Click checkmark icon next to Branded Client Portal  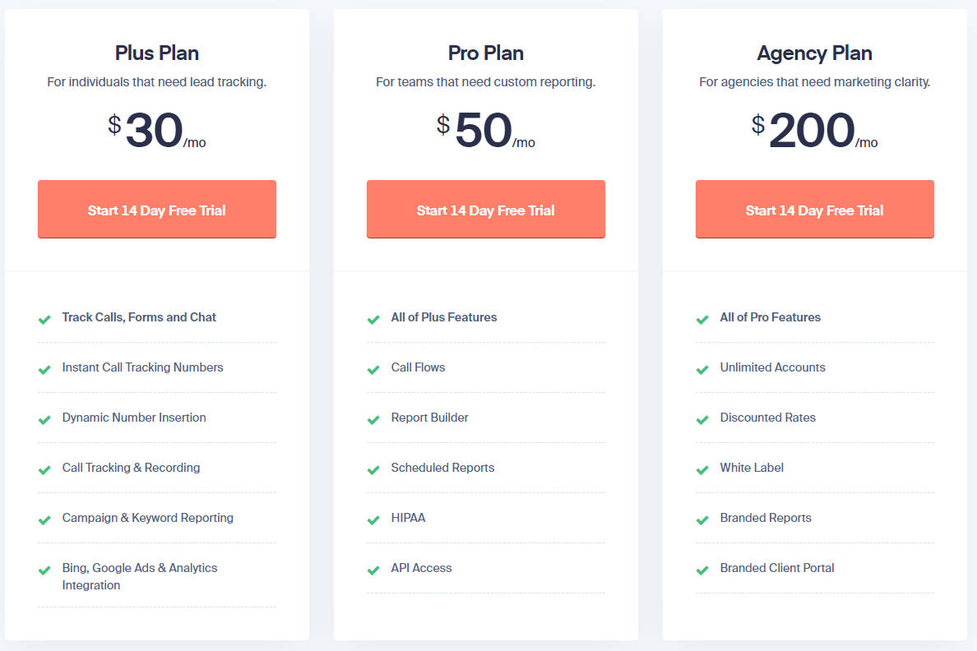point(702,570)
